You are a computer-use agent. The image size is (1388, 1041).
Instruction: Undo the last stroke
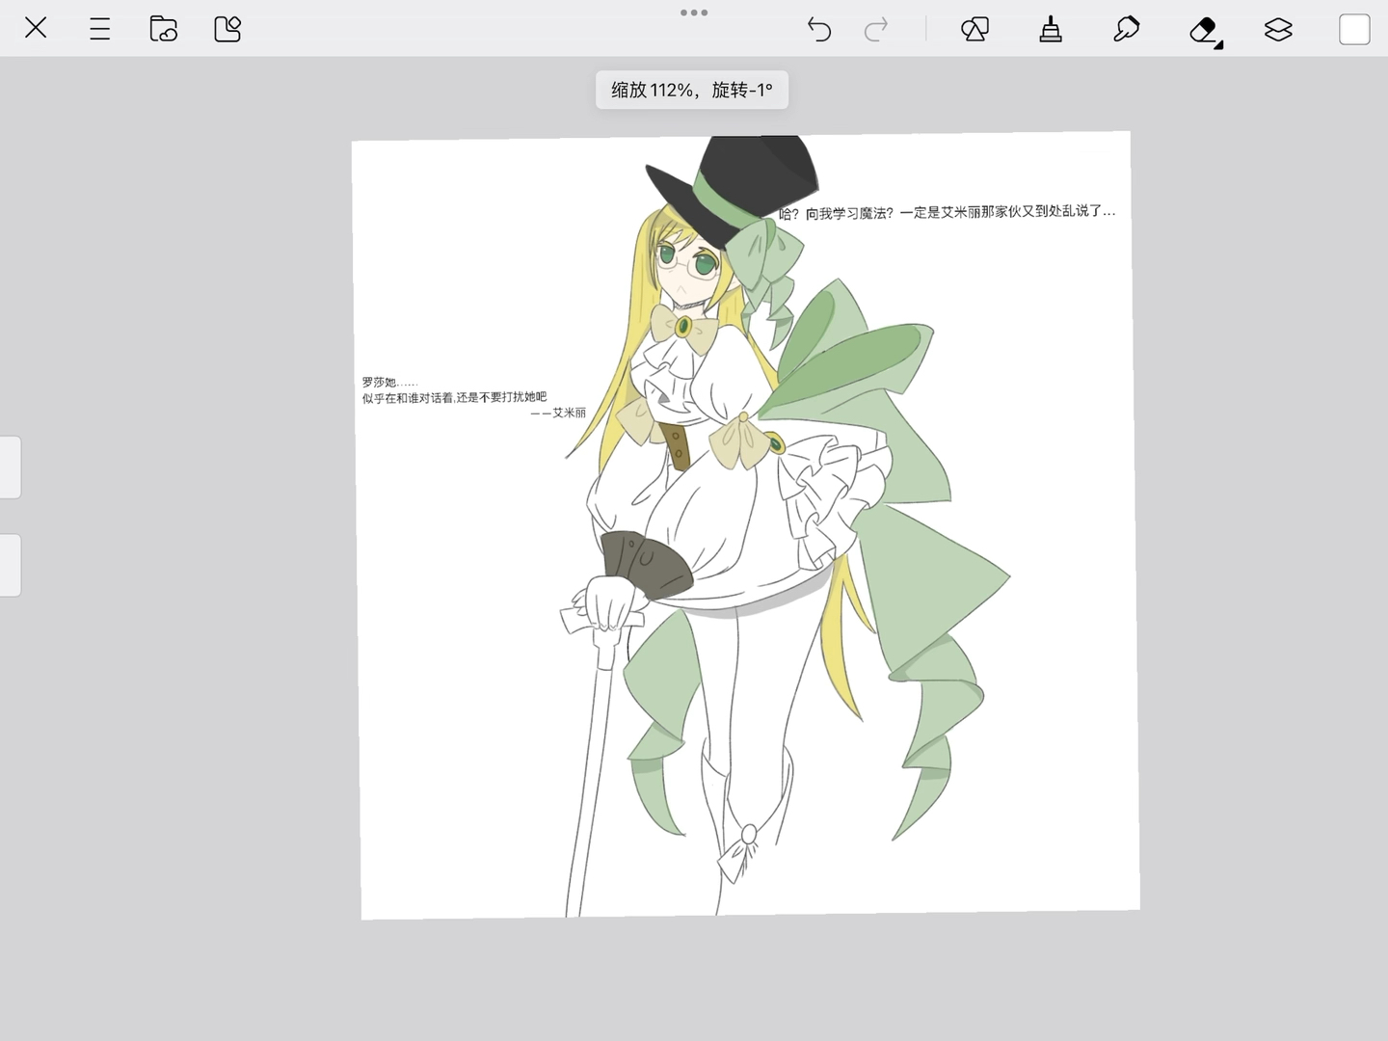818,30
